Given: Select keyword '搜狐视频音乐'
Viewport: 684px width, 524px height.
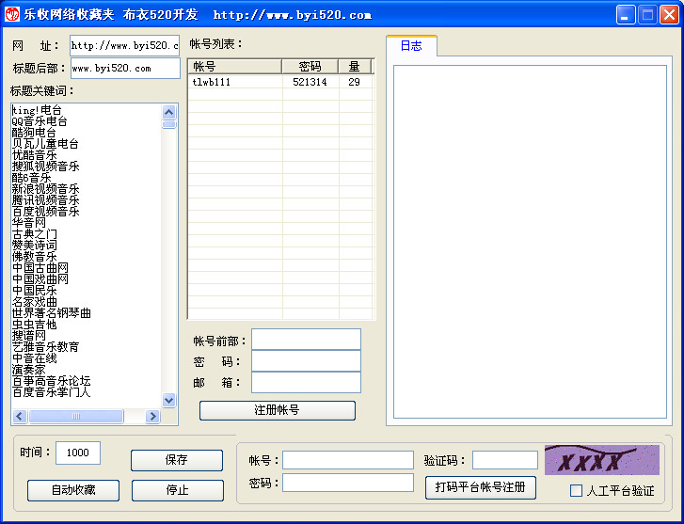Looking at the screenshot, I should [x=45, y=167].
